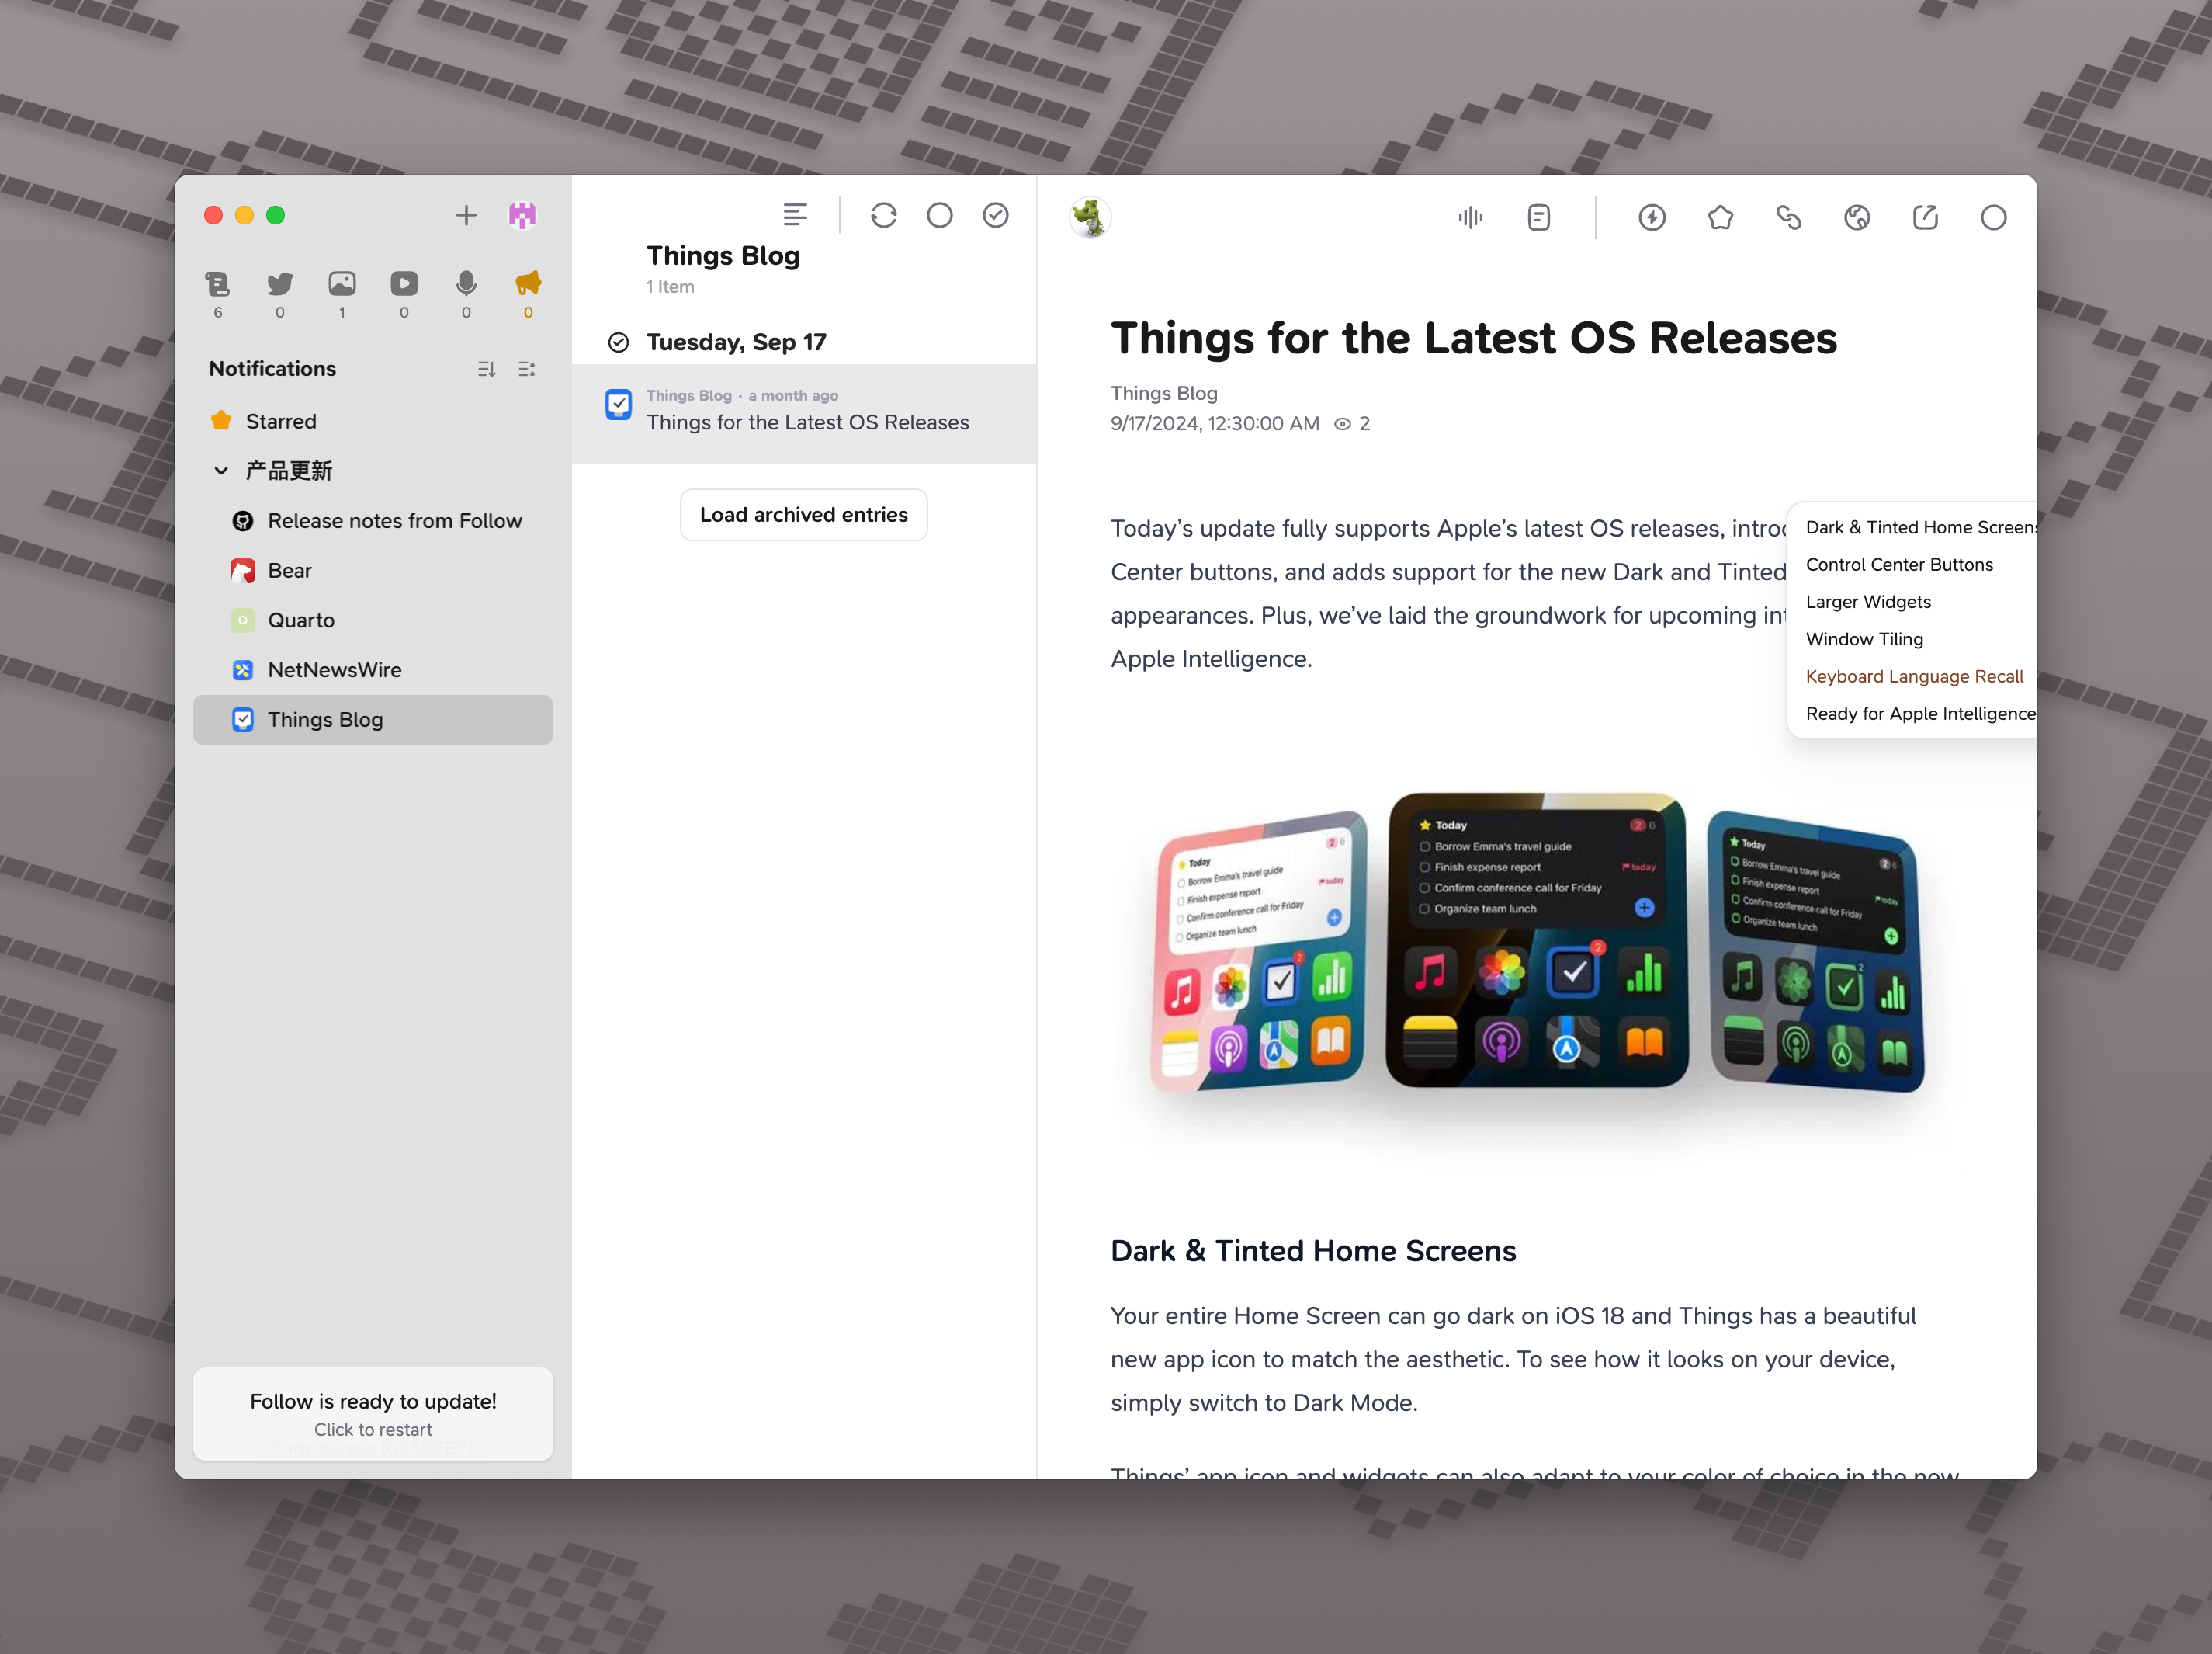Open Release notes from Follow feed
Screen dimensions: 2212x1654
point(373,521)
